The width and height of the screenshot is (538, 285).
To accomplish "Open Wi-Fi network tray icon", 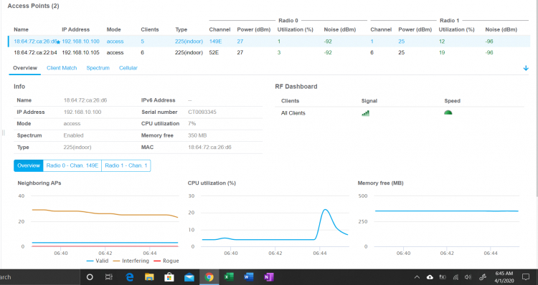I will [x=456, y=277].
